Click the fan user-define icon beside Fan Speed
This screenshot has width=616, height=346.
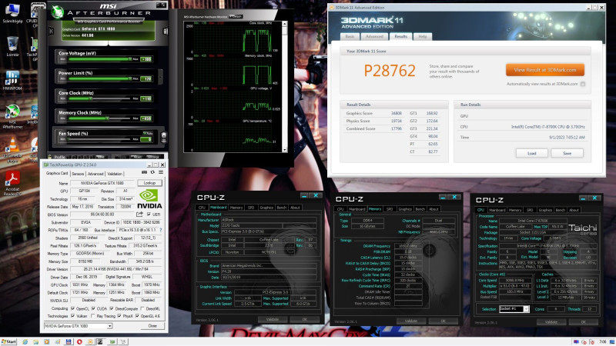pyautogui.click(x=164, y=137)
